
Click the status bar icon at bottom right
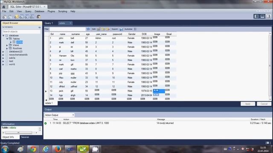[x=267, y=143]
